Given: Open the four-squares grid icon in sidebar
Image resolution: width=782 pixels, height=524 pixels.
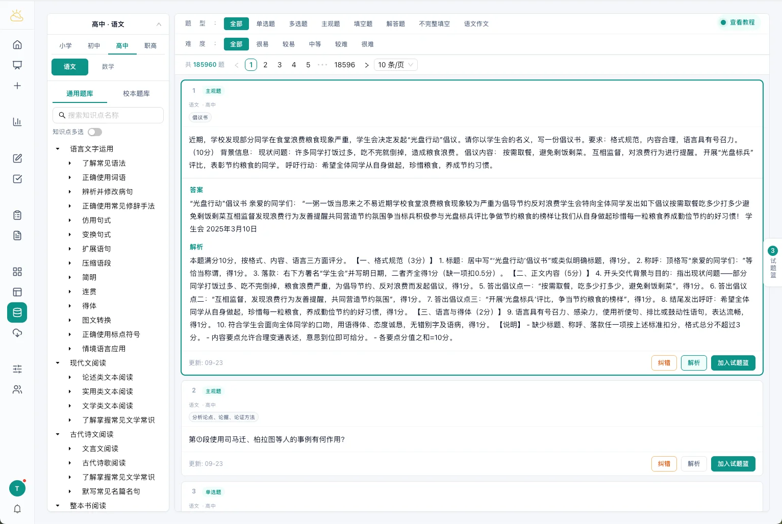Looking at the screenshot, I should [x=17, y=272].
